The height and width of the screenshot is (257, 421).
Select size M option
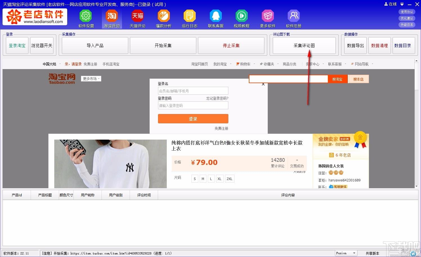tap(203, 179)
